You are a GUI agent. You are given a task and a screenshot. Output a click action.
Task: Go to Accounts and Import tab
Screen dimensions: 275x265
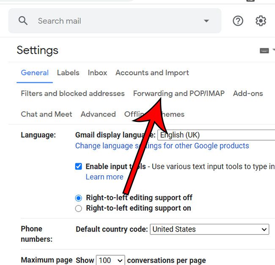click(152, 72)
